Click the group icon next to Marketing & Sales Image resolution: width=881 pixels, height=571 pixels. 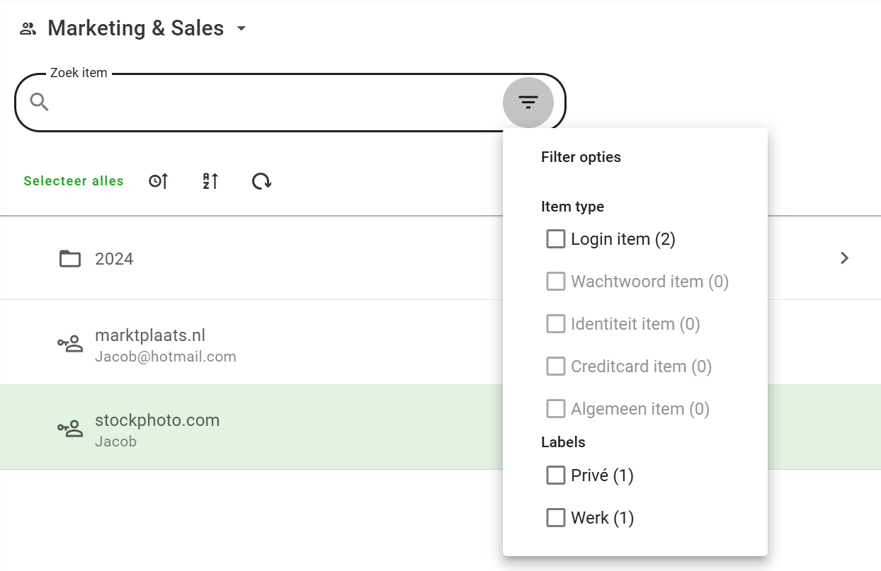click(x=28, y=29)
